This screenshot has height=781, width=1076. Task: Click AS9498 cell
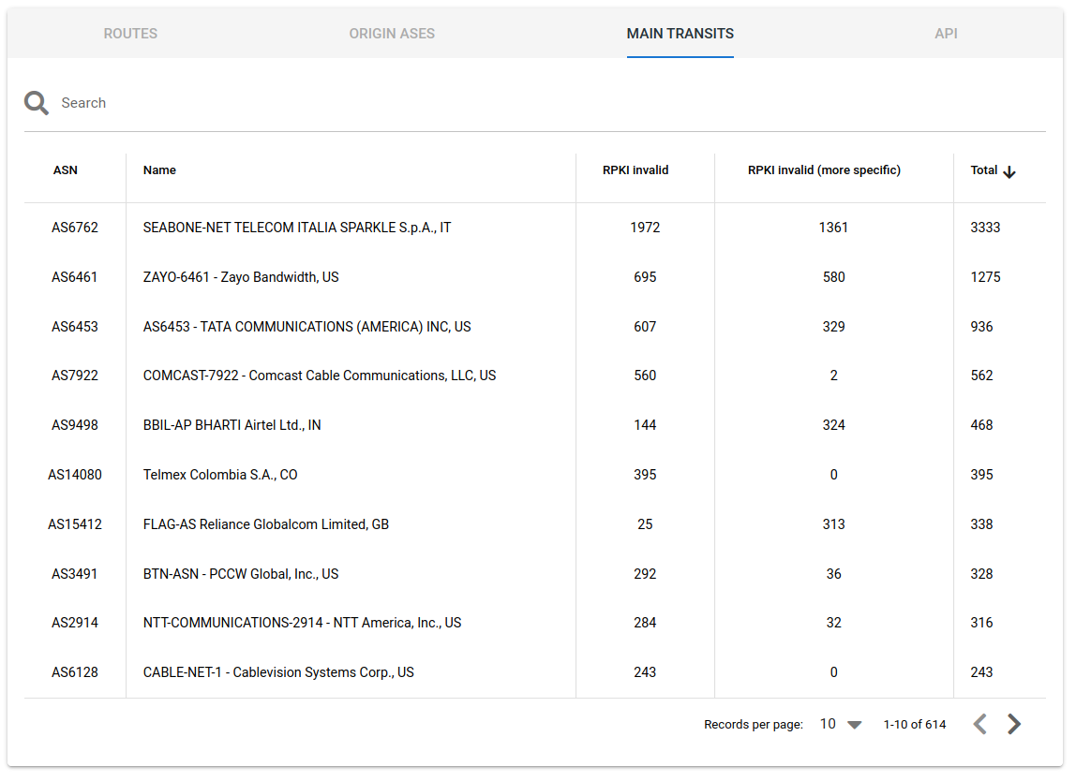(x=75, y=425)
